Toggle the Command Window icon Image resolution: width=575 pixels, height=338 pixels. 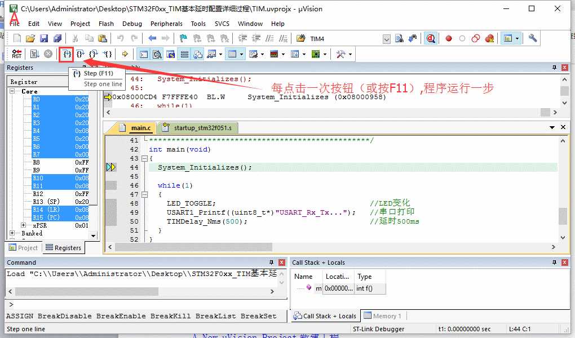point(144,54)
